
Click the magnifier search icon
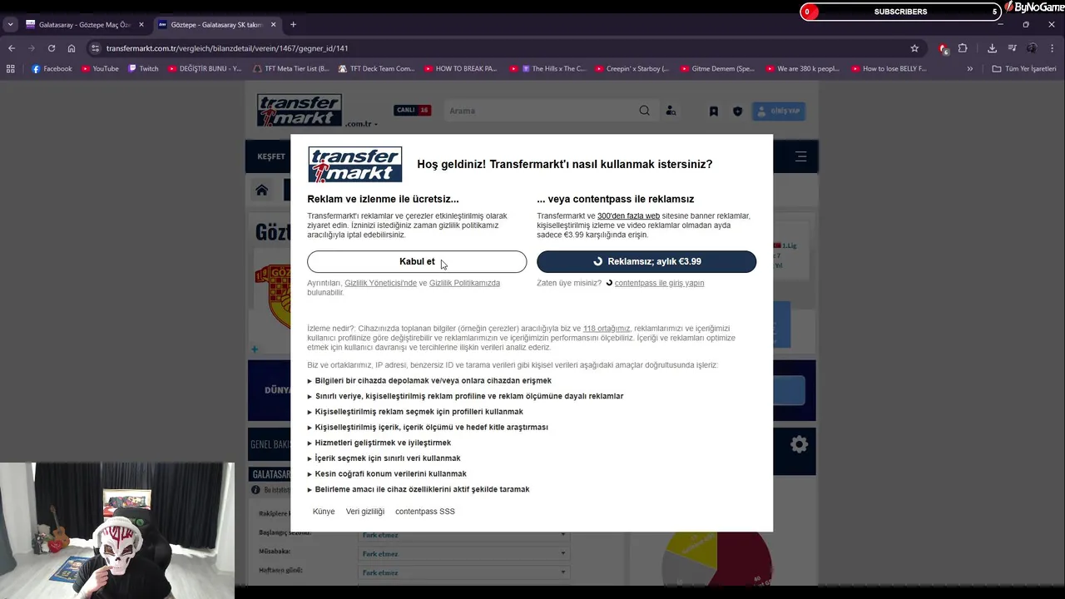pos(644,111)
